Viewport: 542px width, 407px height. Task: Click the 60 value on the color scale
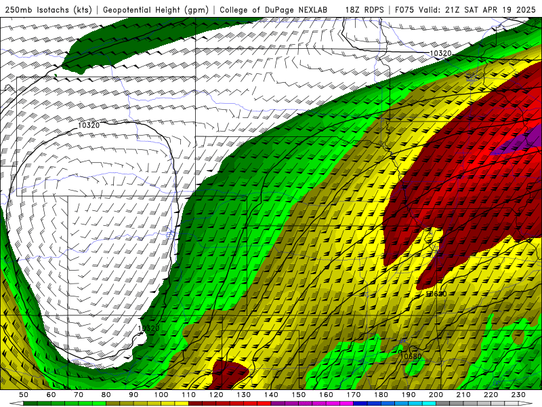[51, 395]
